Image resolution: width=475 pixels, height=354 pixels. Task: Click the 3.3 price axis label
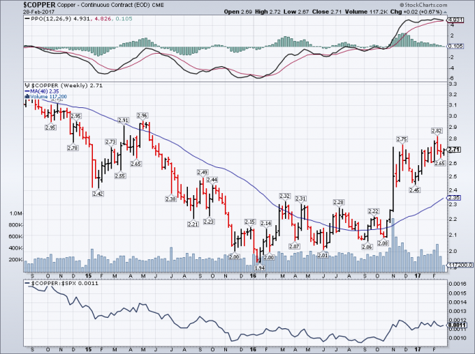(453, 84)
